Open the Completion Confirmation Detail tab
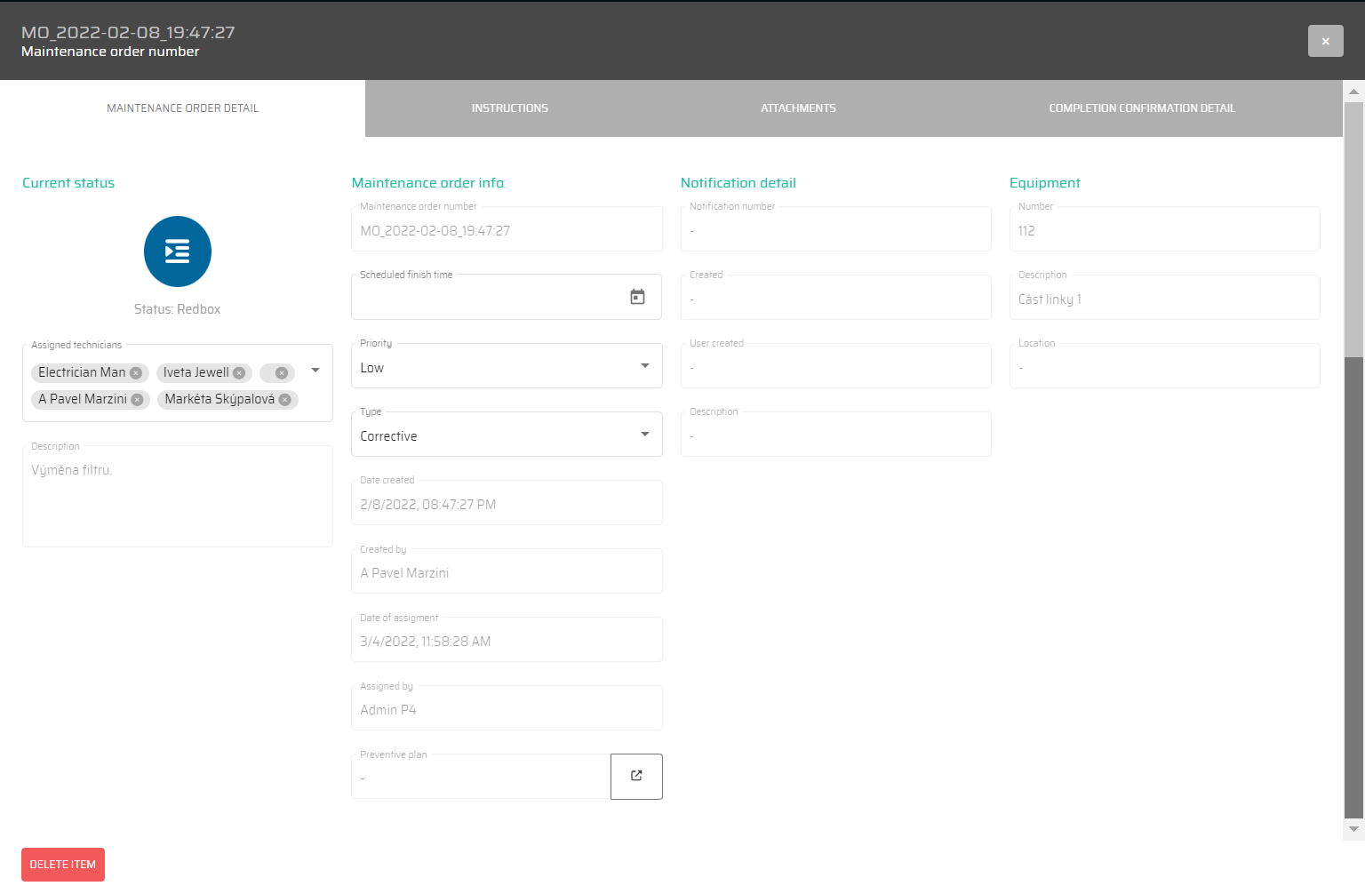The image size is (1365, 886). click(1142, 108)
